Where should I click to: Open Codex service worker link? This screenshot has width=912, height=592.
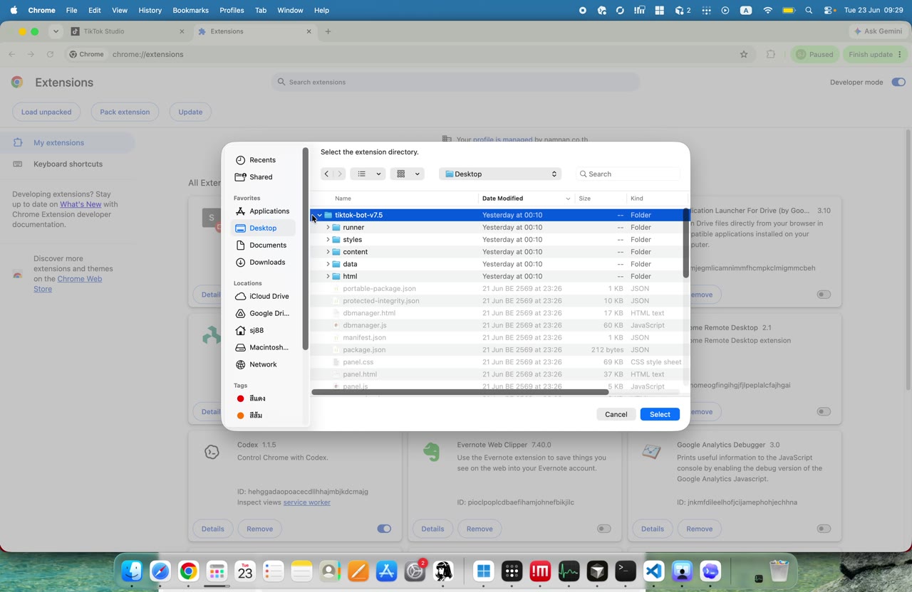click(x=307, y=502)
